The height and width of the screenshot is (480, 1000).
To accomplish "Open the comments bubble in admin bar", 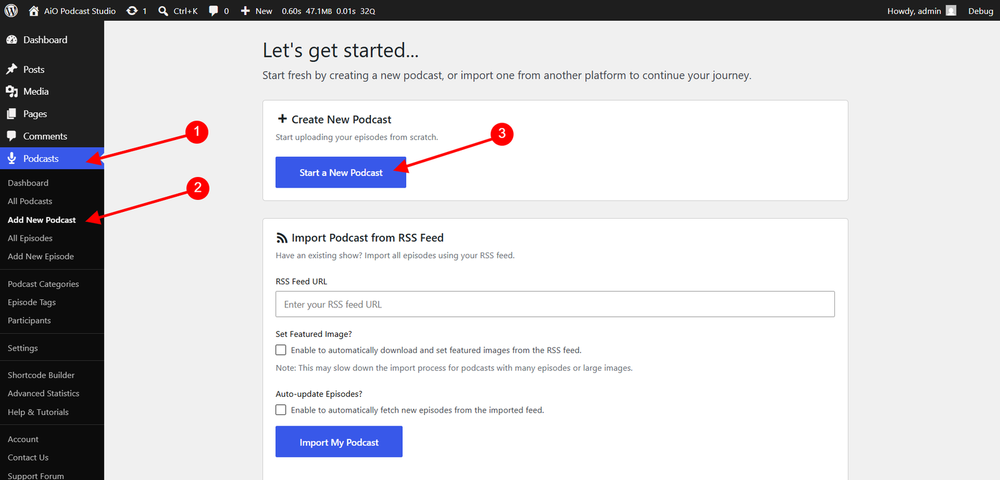I will coord(214,11).
